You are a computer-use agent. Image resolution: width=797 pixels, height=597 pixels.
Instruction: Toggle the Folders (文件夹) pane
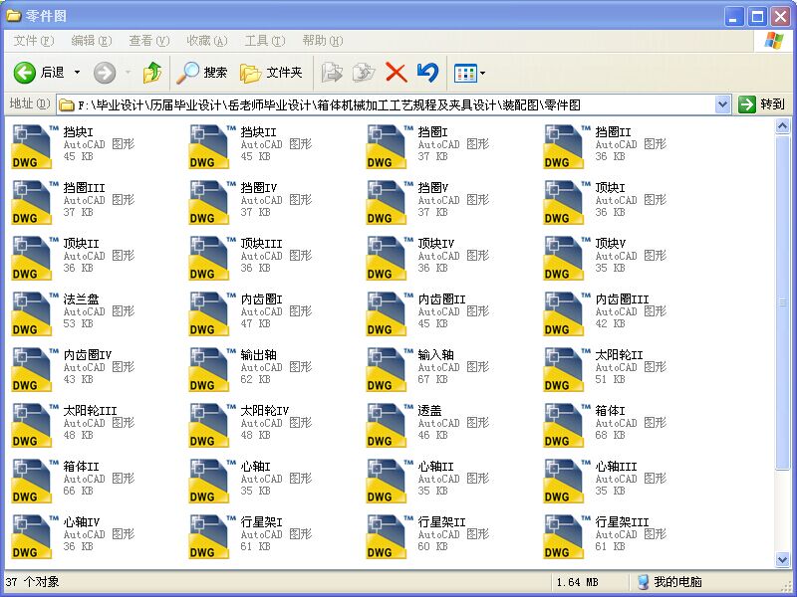[x=271, y=73]
